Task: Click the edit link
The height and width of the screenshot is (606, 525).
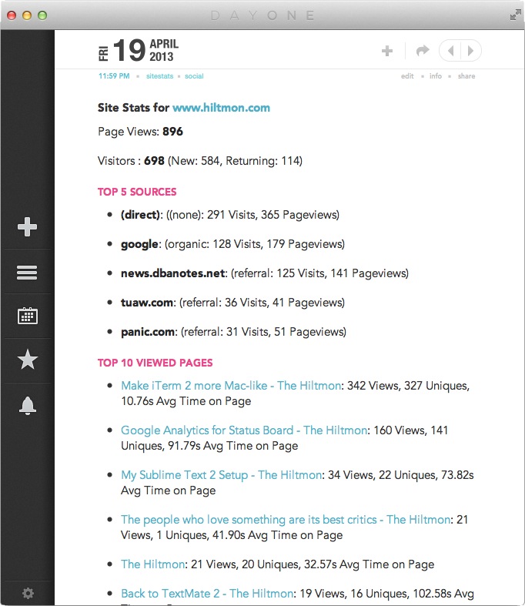Action: tap(407, 76)
